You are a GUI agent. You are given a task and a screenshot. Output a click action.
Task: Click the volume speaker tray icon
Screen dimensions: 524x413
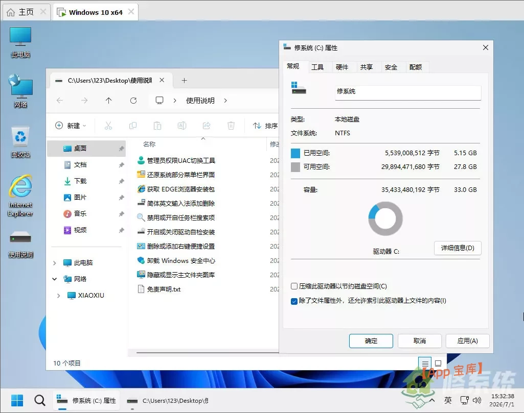click(477, 400)
